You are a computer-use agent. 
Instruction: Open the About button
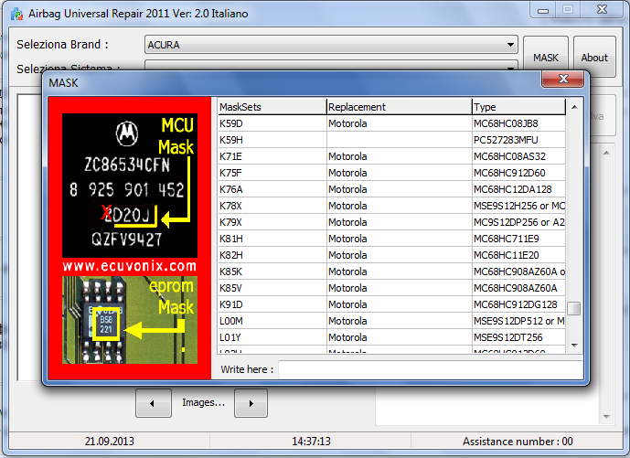[594, 58]
